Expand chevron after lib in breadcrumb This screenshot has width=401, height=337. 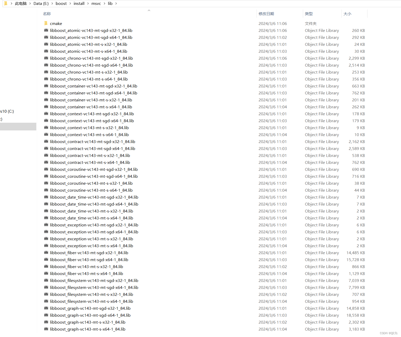click(116, 4)
